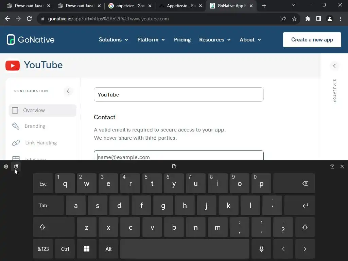Tap the right Shift key
Screen dimensions: 348x261
coord(305,227)
